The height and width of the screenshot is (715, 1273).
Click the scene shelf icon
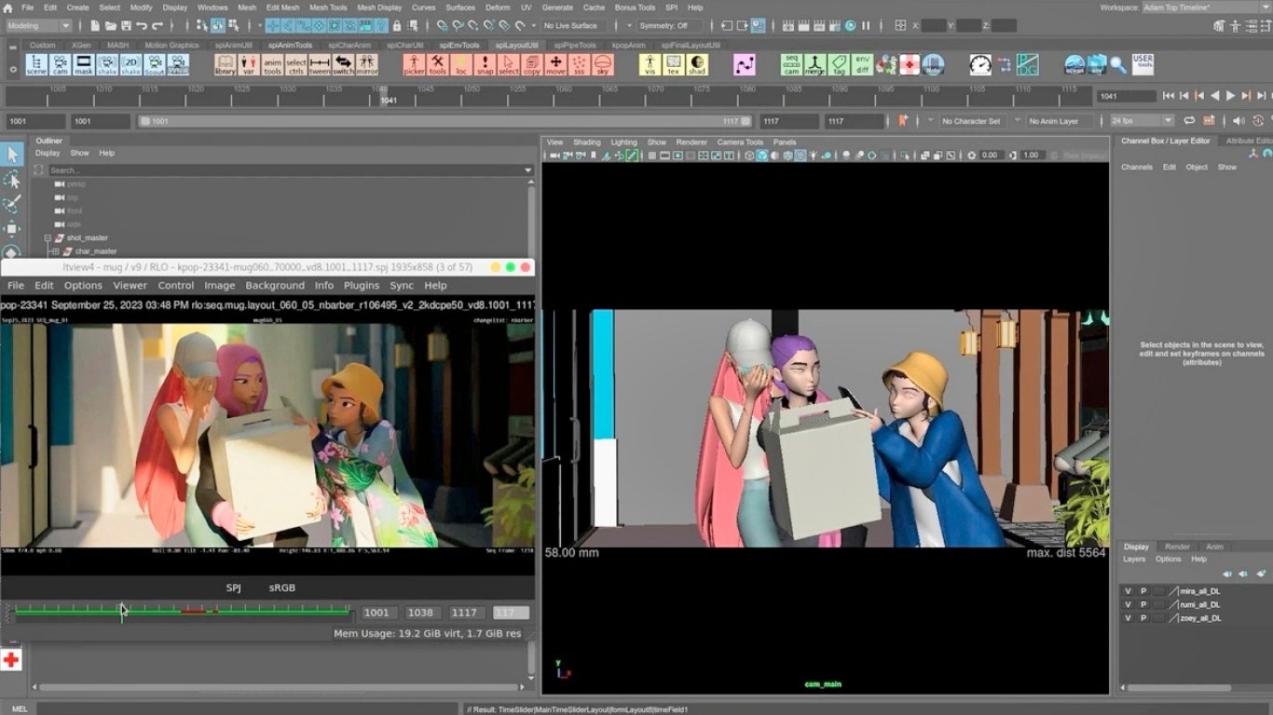click(36, 65)
